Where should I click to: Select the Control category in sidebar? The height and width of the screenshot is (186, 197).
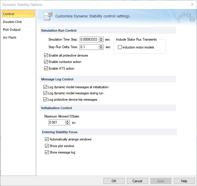18,14
